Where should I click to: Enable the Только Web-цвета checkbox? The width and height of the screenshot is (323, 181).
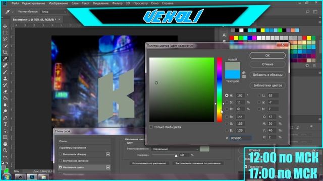click(151, 127)
